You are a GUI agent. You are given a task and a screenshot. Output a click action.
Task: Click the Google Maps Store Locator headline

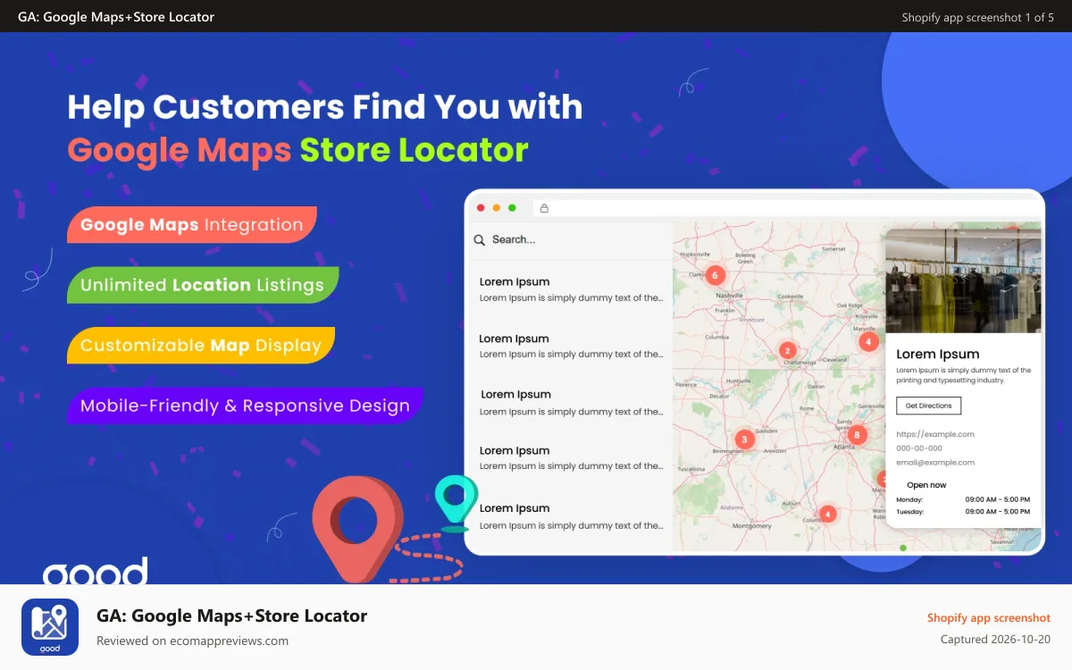[297, 150]
